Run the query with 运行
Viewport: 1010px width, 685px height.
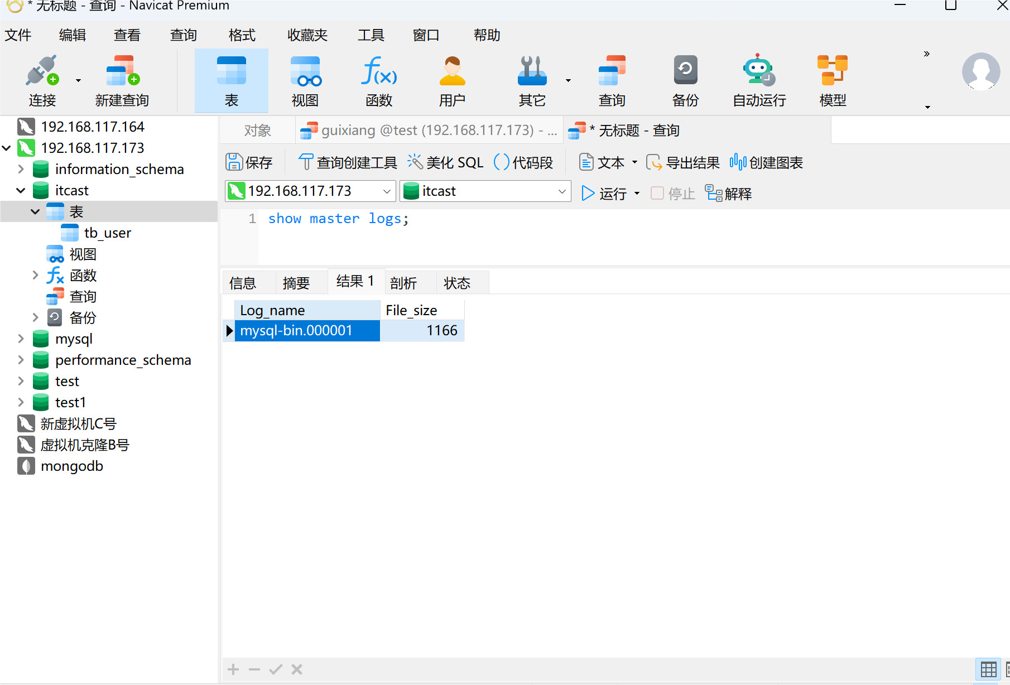coord(604,194)
